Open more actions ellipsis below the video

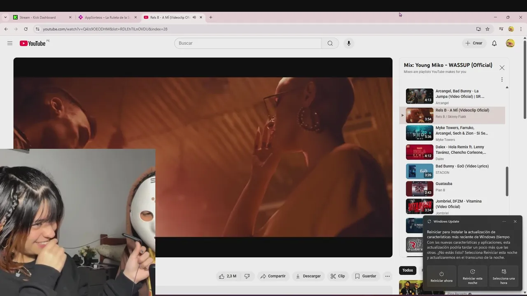click(387, 276)
